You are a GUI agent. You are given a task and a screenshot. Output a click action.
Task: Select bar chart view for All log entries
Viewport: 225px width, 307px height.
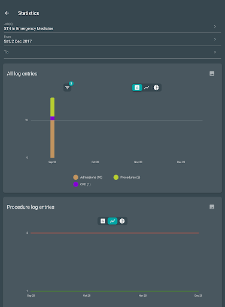(137, 88)
